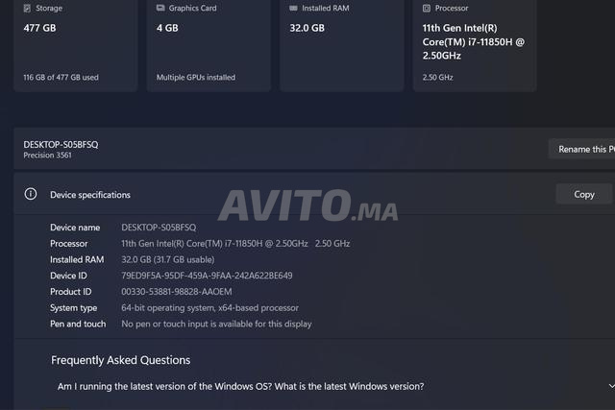This screenshot has height=410, width=615.
Task: Open the Storage card showing 477 GB
Action: point(76,48)
